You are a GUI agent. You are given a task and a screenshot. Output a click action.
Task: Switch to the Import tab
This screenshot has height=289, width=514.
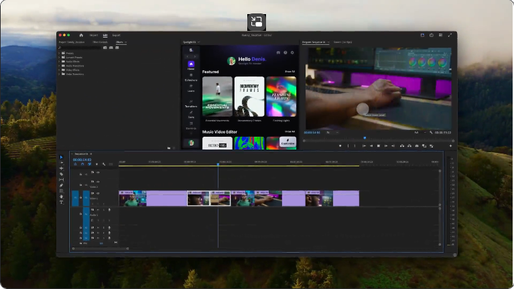pos(94,35)
